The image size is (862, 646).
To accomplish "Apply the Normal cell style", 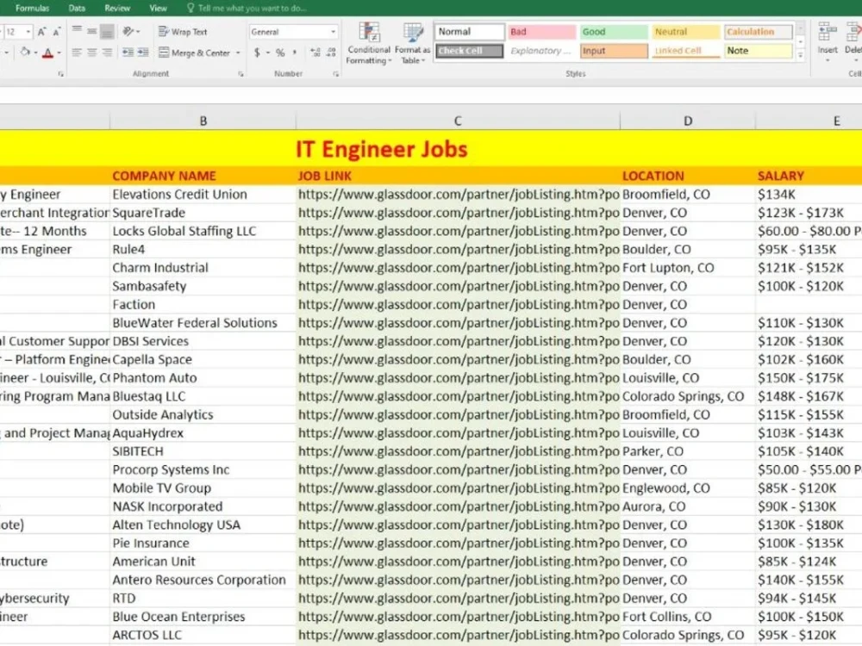I will [x=470, y=32].
